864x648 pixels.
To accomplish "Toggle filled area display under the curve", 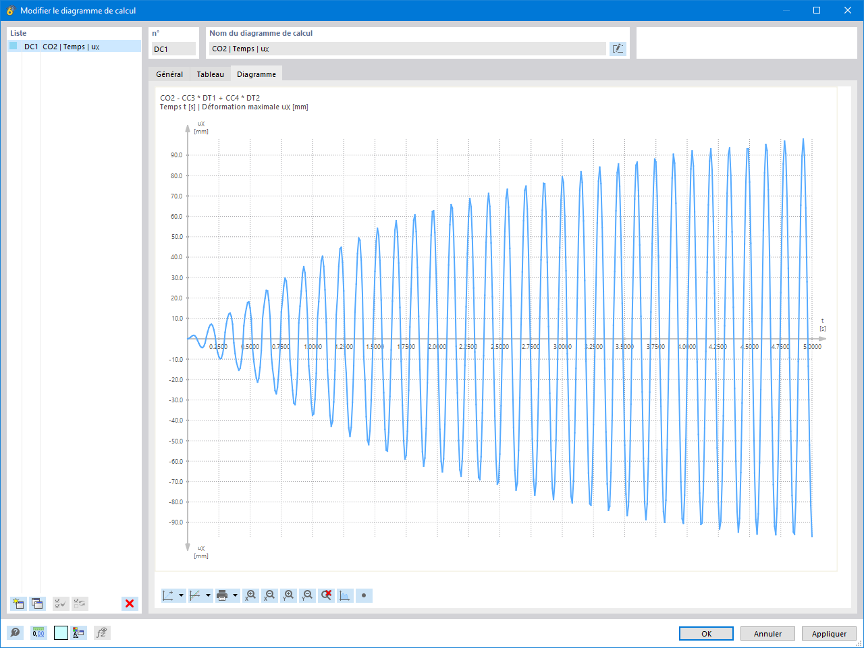I will coord(345,595).
